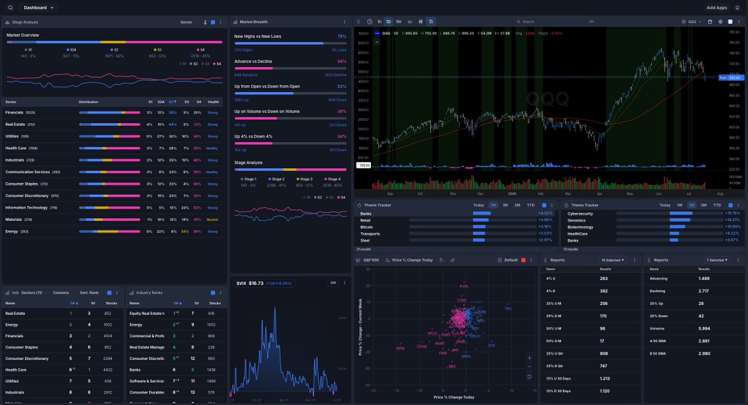This screenshot has height=405, width=748.
Task: Select 1W tab in Cybersecurity Theme Tracker
Action: point(679,205)
